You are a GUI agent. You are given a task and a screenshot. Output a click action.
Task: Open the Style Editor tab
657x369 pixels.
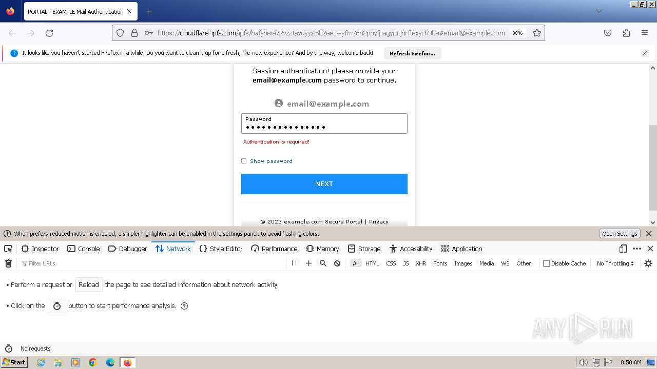(221, 249)
